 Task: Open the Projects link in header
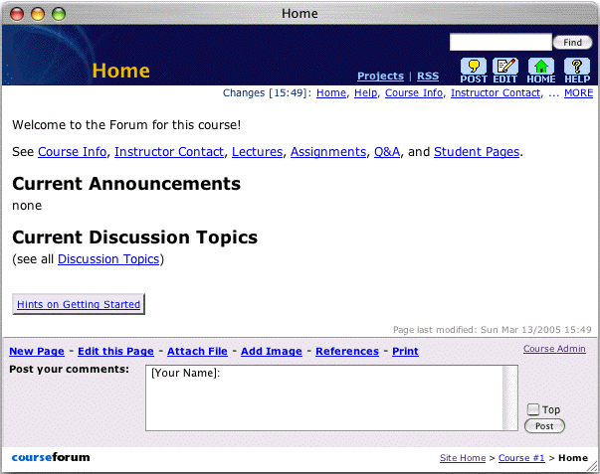pyautogui.click(x=380, y=77)
